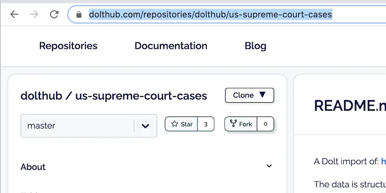Reload the page with the refresh icon
386x193 pixels.
[54, 14]
